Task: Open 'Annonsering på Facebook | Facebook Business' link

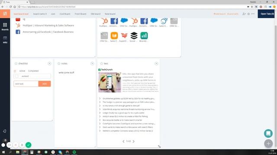Action: pos(48,32)
